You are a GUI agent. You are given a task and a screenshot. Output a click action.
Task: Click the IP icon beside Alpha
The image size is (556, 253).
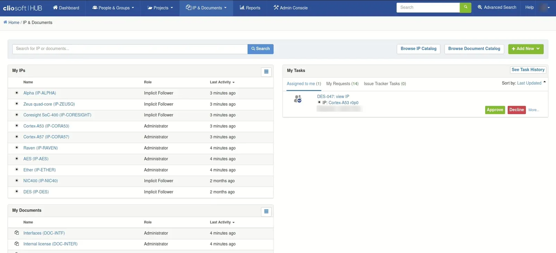click(x=17, y=93)
